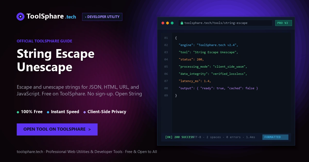
Task: Click the green padlock icon in address bar
Action: pyautogui.click(x=182, y=23)
